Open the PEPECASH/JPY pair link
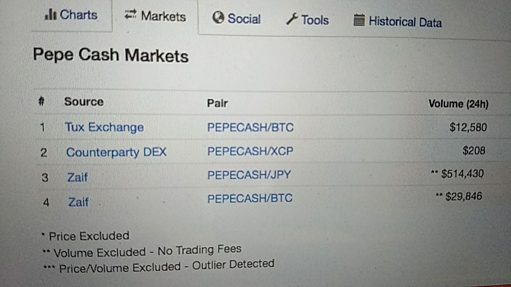 point(249,175)
